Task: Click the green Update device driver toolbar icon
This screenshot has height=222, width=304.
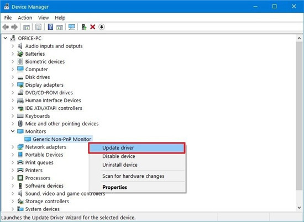Action: pyautogui.click(x=84, y=27)
